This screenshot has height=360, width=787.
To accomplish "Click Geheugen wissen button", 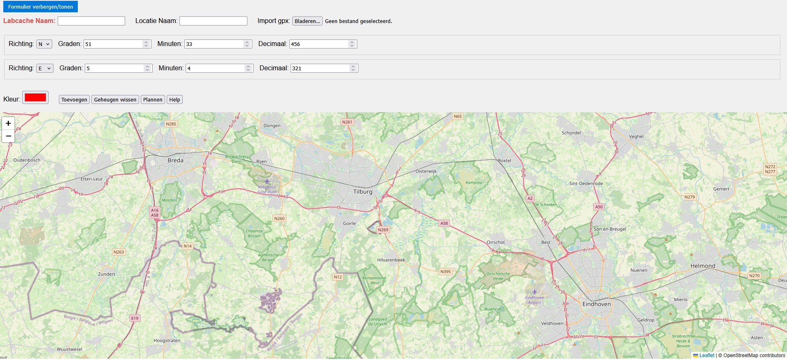I will (x=115, y=99).
